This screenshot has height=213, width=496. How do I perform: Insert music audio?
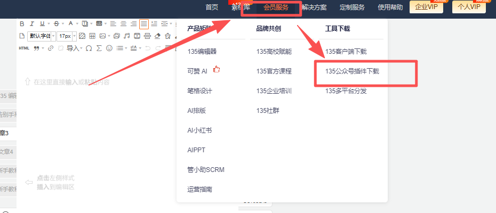coord(126,36)
